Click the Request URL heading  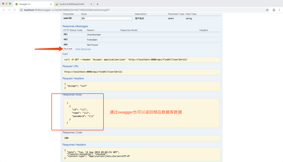[70, 66]
